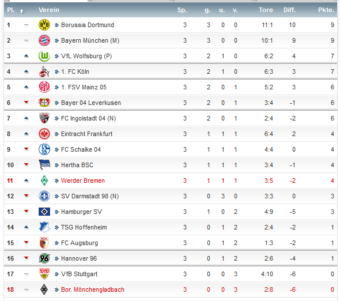Click the Borussia Dortmund club crest
The width and height of the screenshot is (340, 301).
[44, 25]
